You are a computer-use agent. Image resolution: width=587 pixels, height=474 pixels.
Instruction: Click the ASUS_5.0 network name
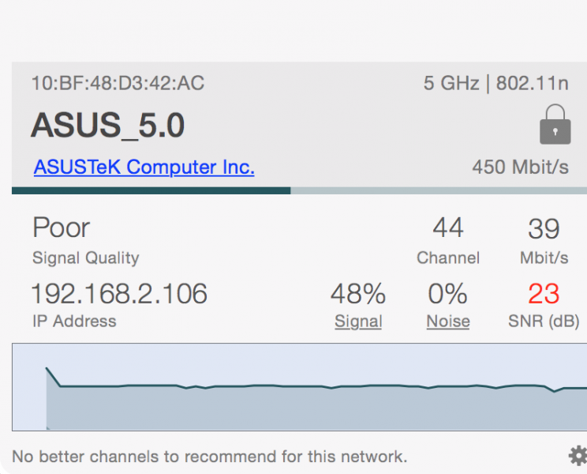coord(108,126)
